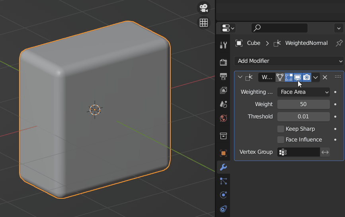Animate the Face Influence property dot
The image size is (345, 217).
[335, 139]
